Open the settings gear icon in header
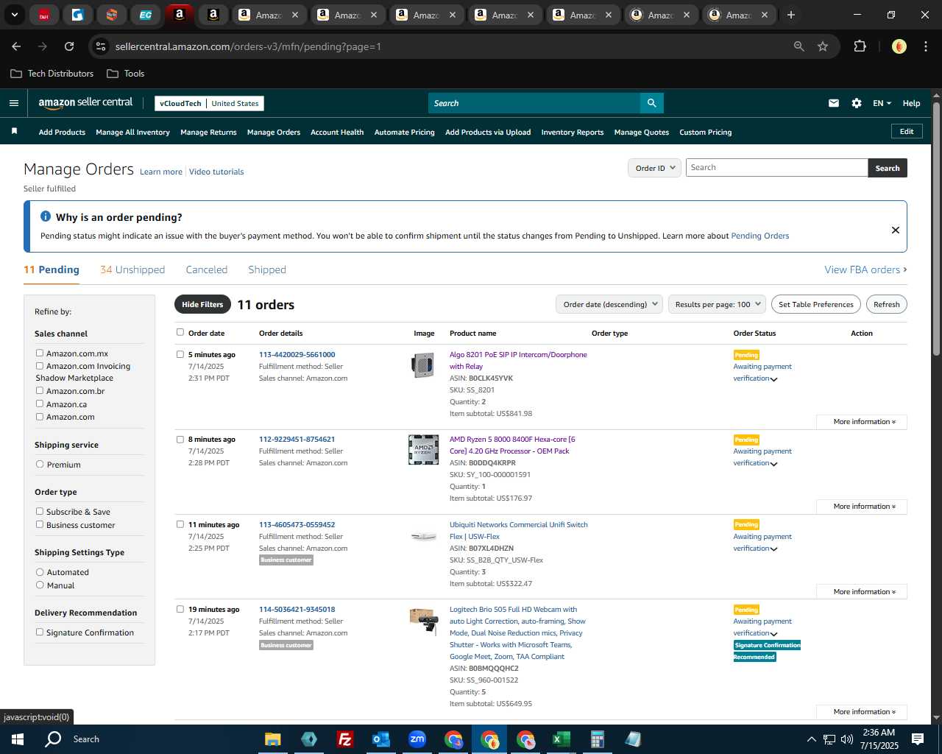The image size is (942, 754). (x=857, y=103)
